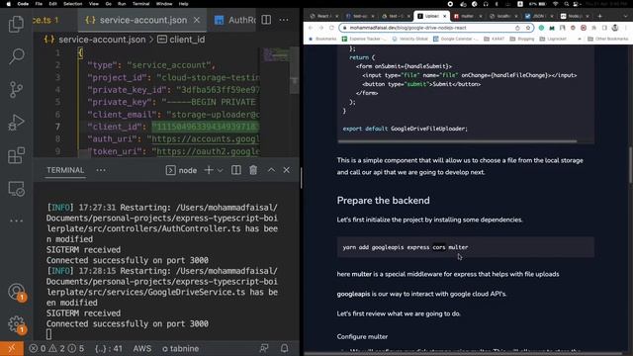Click the highlighted client_id value on line 7
633x356 pixels.
pyautogui.click(x=206, y=127)
